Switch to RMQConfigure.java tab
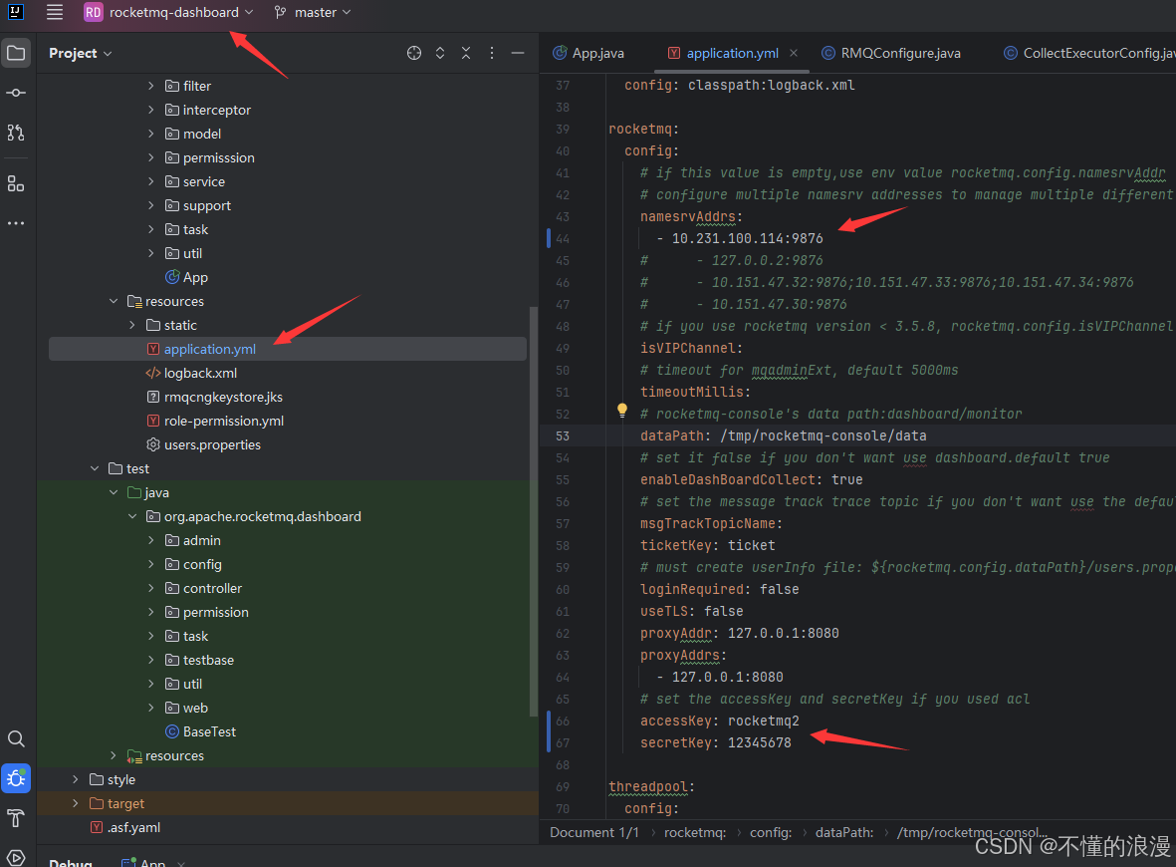The height and width of the screenshot is (867, 1176). point(892,53)
